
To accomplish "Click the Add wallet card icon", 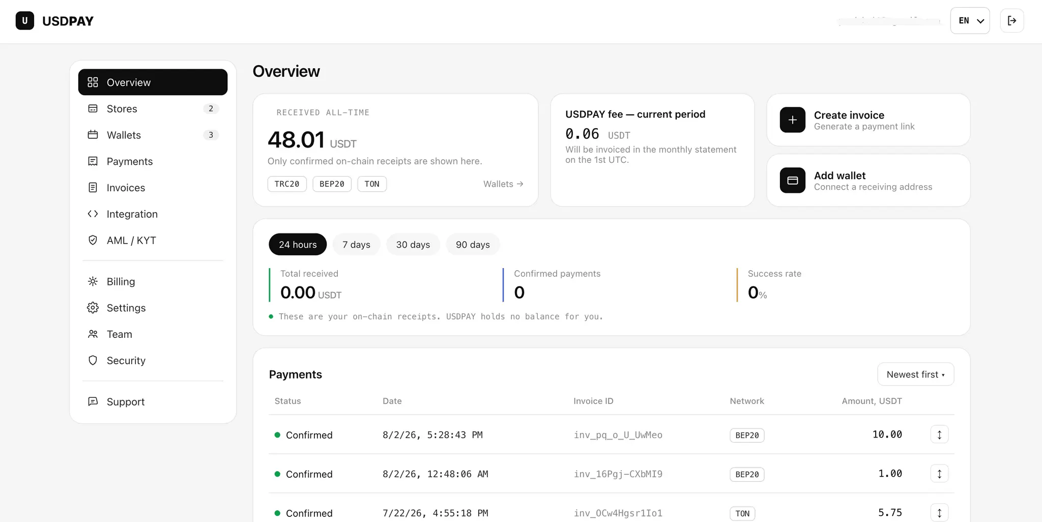I will click(x=793, y=181).
